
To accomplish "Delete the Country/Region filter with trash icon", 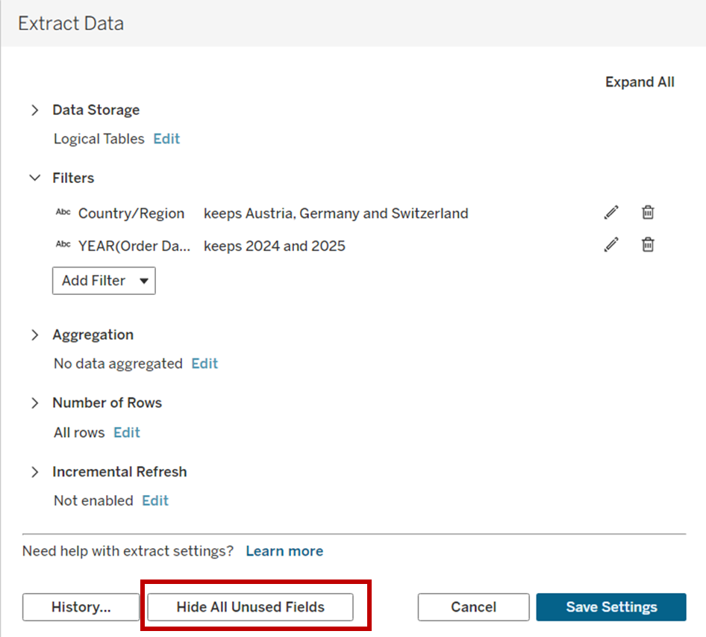I will (x=648, y=213).
